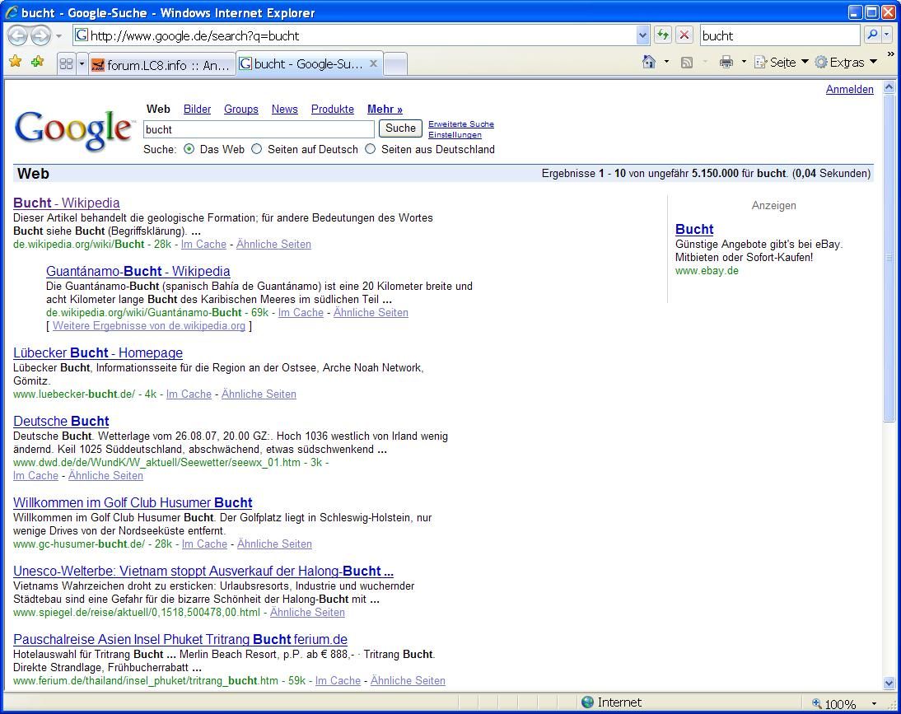The width and height of the screenshot is (901, 714).
Task: Click the red Stop loading icon
Action: (684, 35)
